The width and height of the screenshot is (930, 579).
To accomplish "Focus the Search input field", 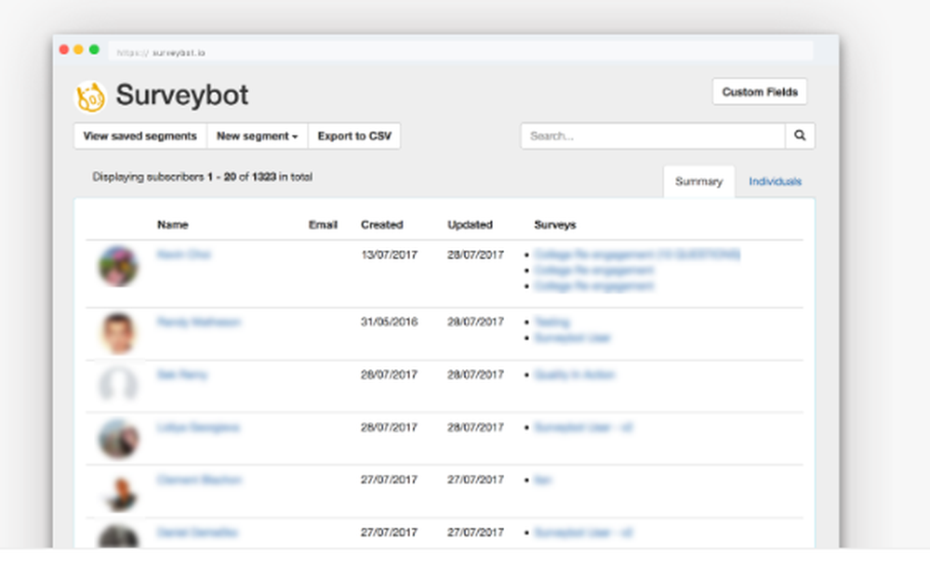I will (653, 136).
